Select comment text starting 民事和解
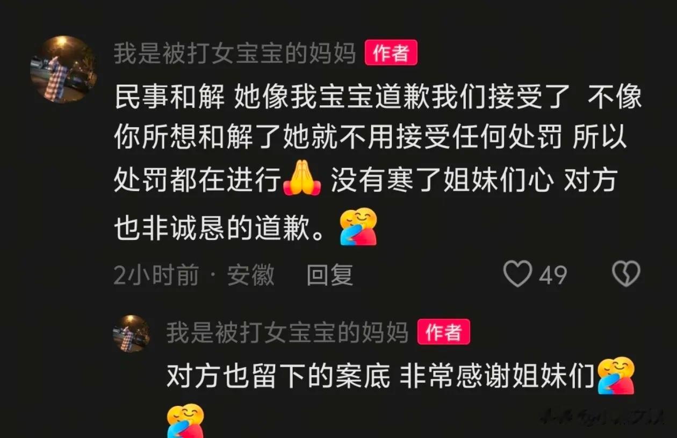 point(378,165)
